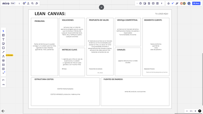Start the timer tool

point(141,3)
